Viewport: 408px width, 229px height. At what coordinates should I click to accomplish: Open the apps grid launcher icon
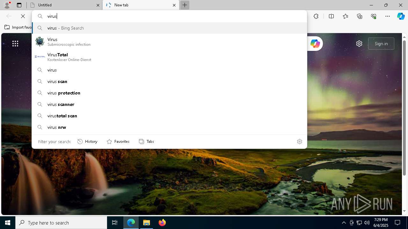point(15,44)
